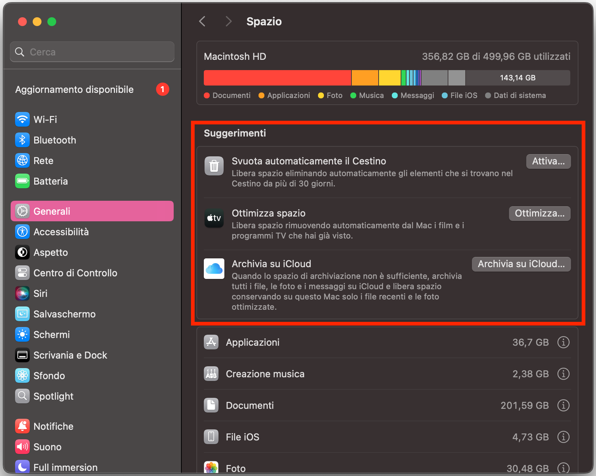Click the Salvaschermo icon
This screenshot has width=596, height=476.
coord(22,314)
